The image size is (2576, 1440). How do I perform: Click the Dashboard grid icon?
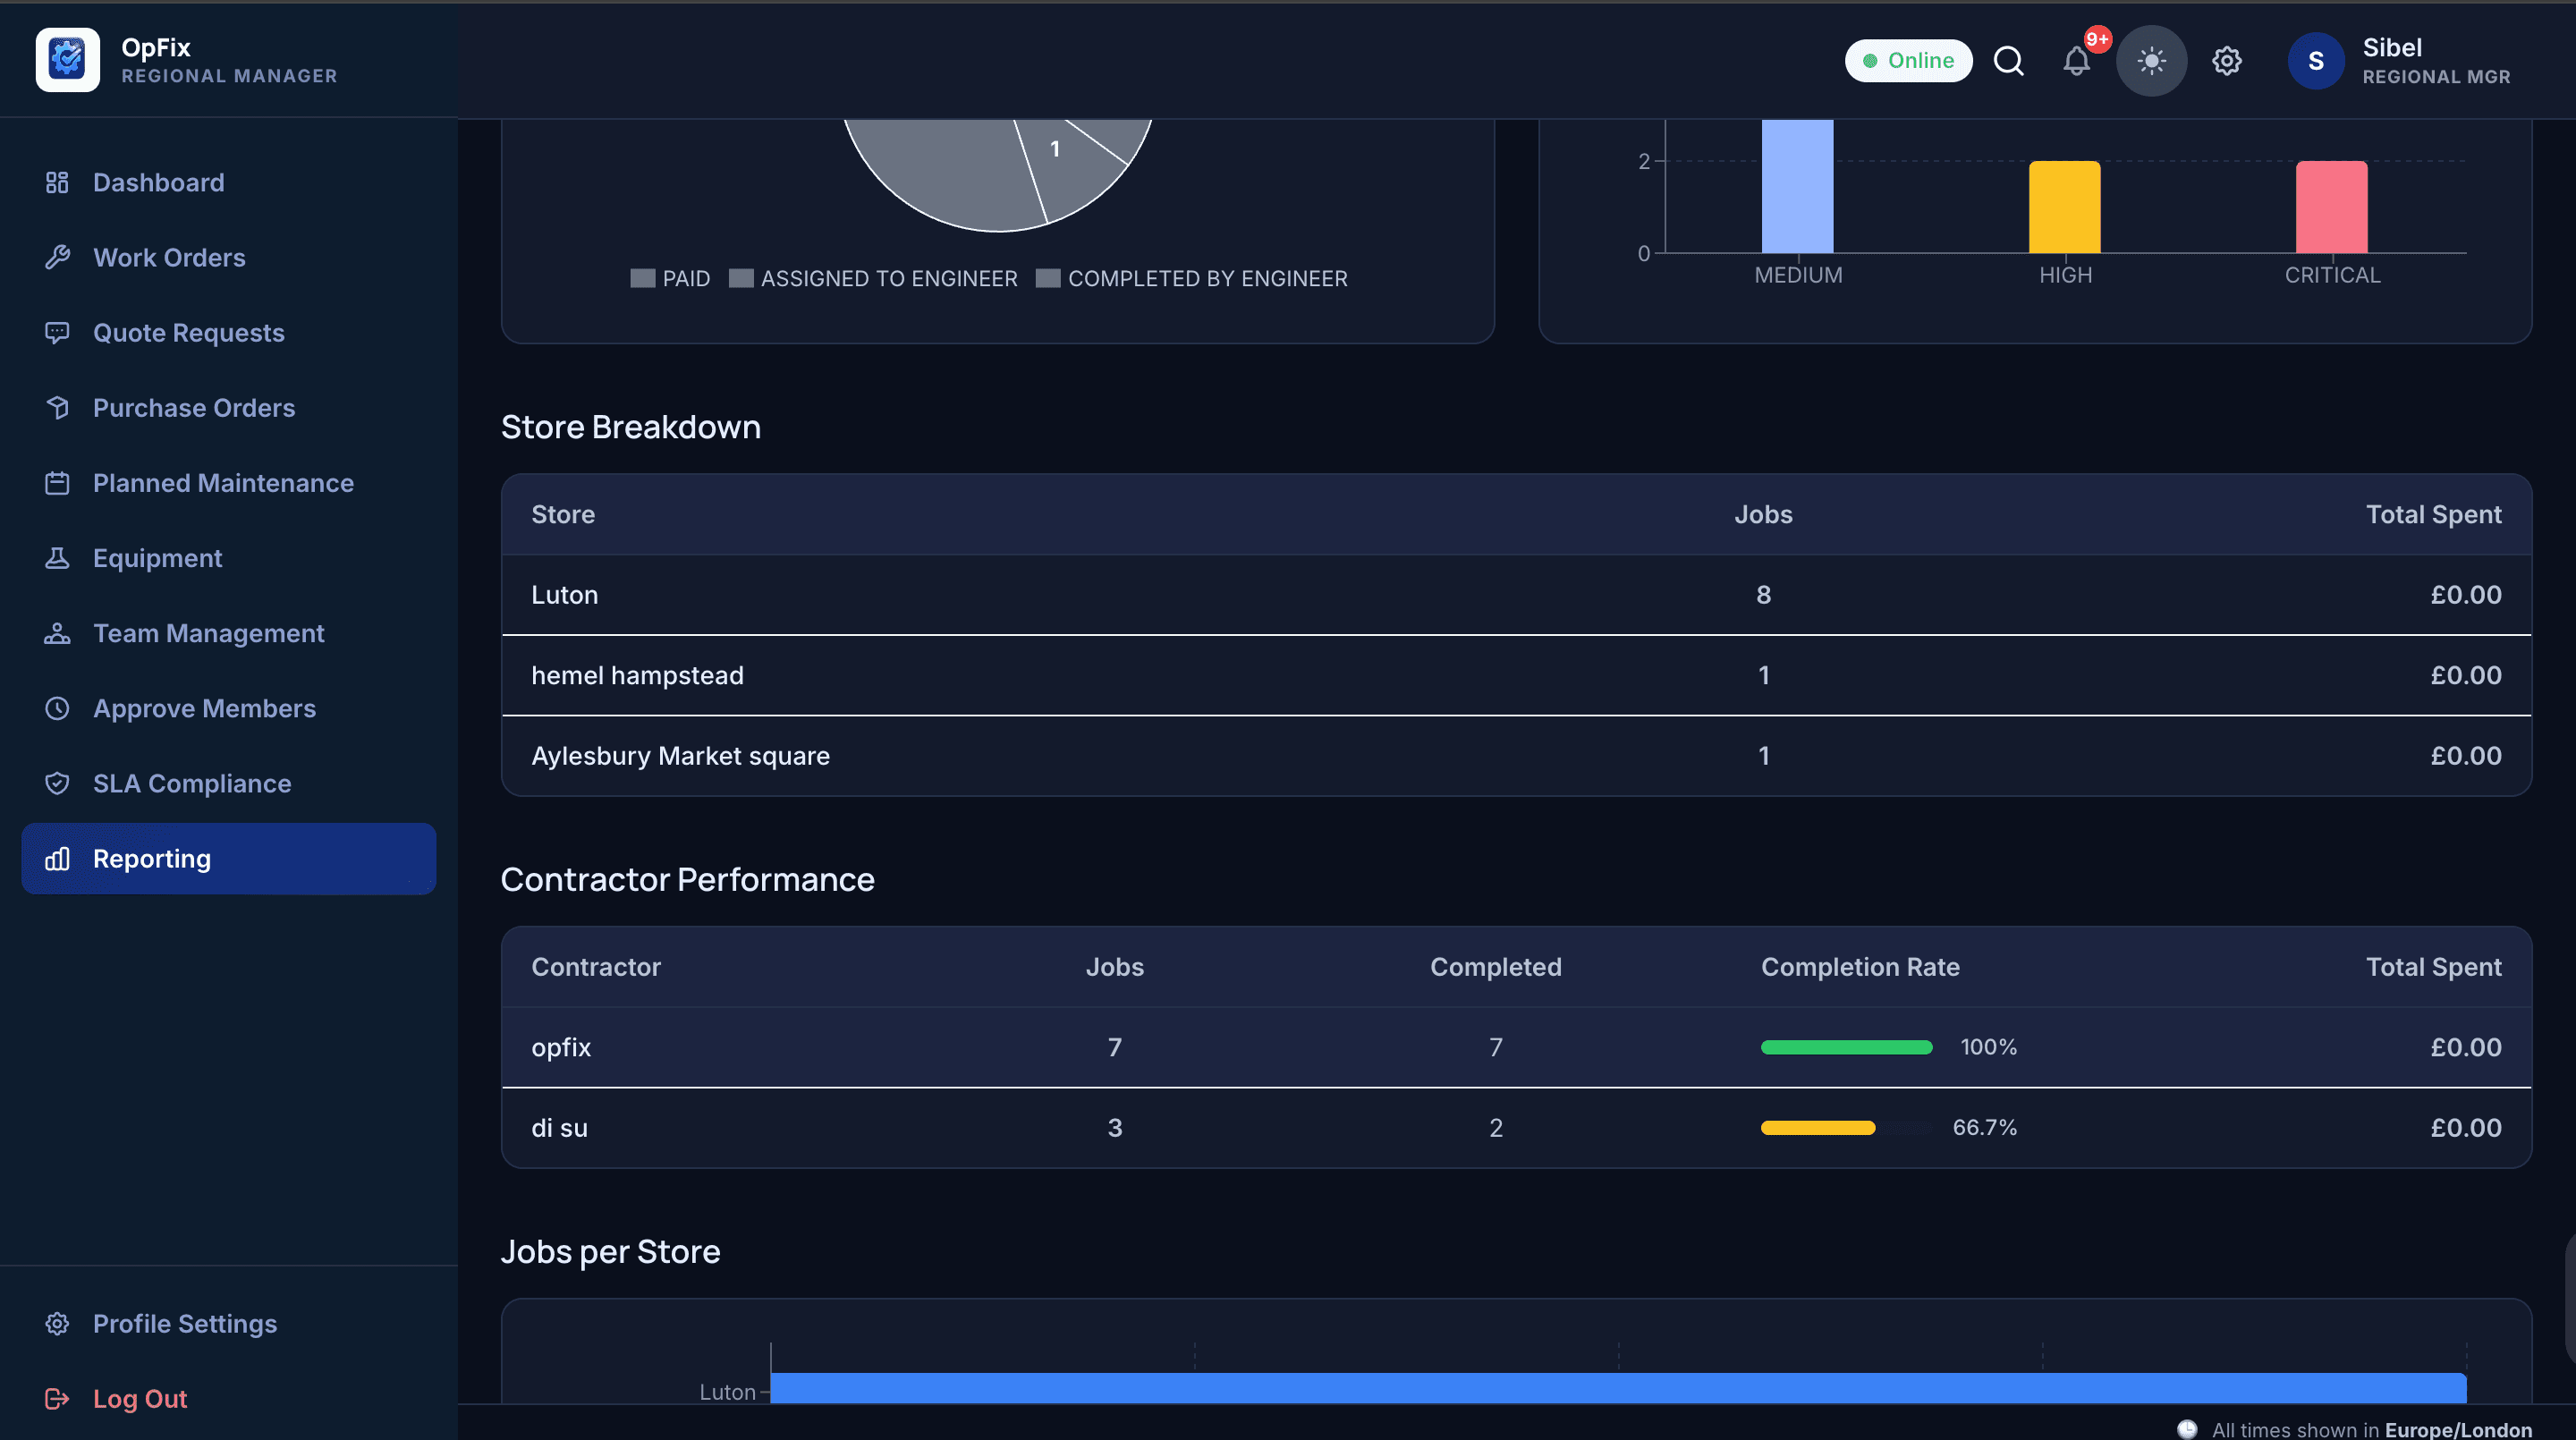click(x=57, y=183)
